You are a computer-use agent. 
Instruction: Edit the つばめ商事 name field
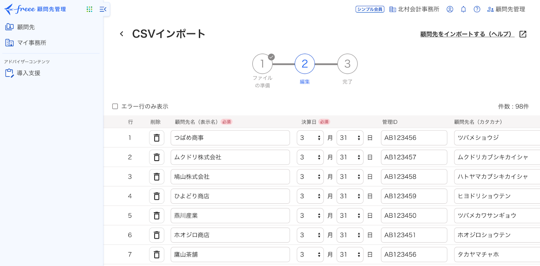pyautogui.click(x=230, y=138)
